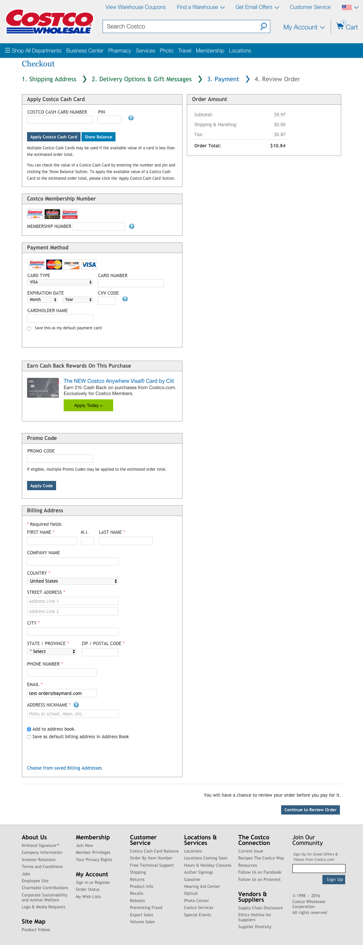Image resolution: width=363 pixels, height=945 pixels.
Task: Open Services in navigation bar
Action: point(145,51)
